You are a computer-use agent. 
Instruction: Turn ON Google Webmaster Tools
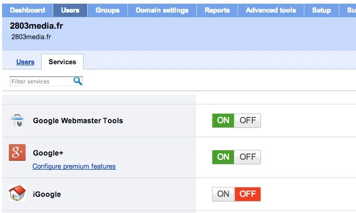(x=223, y=121)
